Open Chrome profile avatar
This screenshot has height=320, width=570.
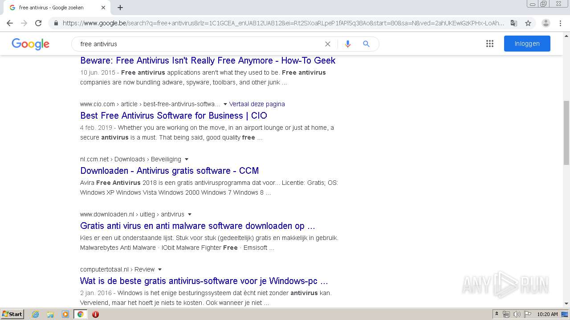click(x=546, y=23)
